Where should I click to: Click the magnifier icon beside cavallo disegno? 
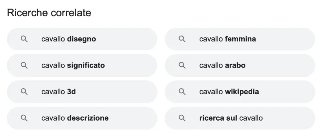coord(24,39)
